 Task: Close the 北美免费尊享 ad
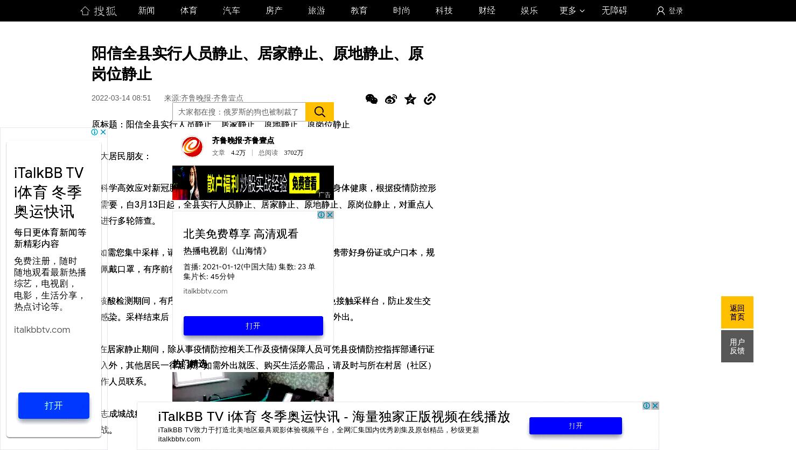coord(330,215)
